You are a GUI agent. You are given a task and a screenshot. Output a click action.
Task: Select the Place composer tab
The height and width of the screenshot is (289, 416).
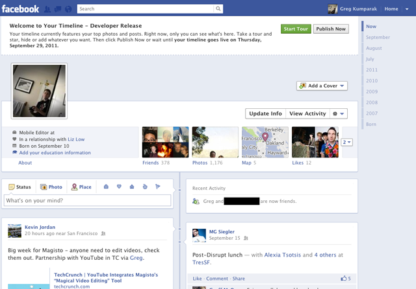81,187
